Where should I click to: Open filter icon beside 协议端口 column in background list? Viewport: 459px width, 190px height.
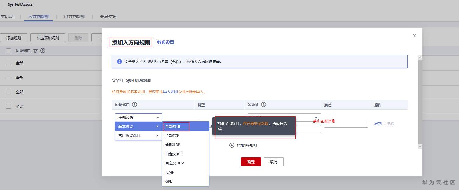click(35, 51)
